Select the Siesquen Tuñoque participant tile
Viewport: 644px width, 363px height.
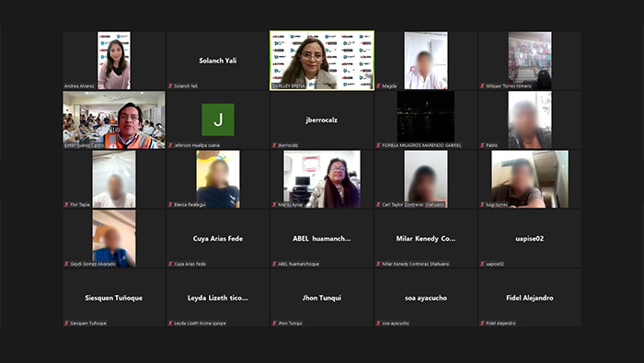(x=114, y=298)
